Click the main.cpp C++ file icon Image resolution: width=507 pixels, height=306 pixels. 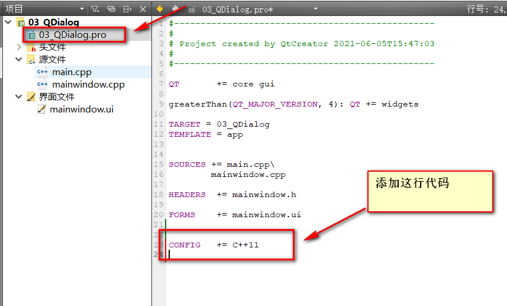point(43,72)
